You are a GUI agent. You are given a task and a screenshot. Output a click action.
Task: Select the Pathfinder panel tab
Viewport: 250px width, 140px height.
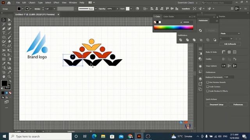[x=203, y=21]
